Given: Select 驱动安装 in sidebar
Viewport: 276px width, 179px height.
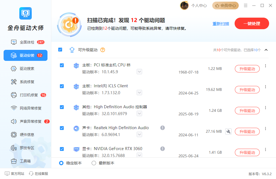Looking at the screenshot, I should click(25, 55).
